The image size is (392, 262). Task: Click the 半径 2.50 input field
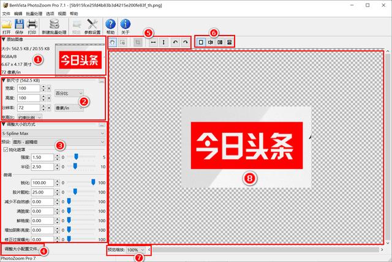click(x=42, y=167)
